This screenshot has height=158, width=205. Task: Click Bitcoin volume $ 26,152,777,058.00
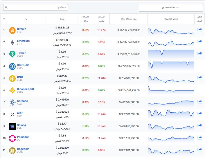[129, 30]
